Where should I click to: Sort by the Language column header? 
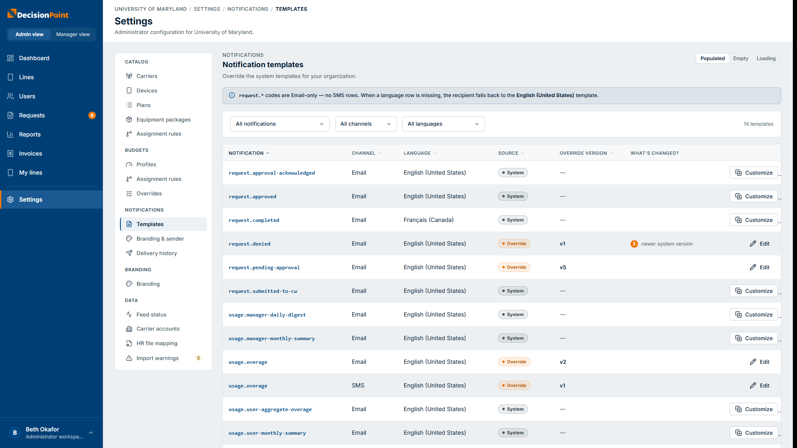pos(420,153)
